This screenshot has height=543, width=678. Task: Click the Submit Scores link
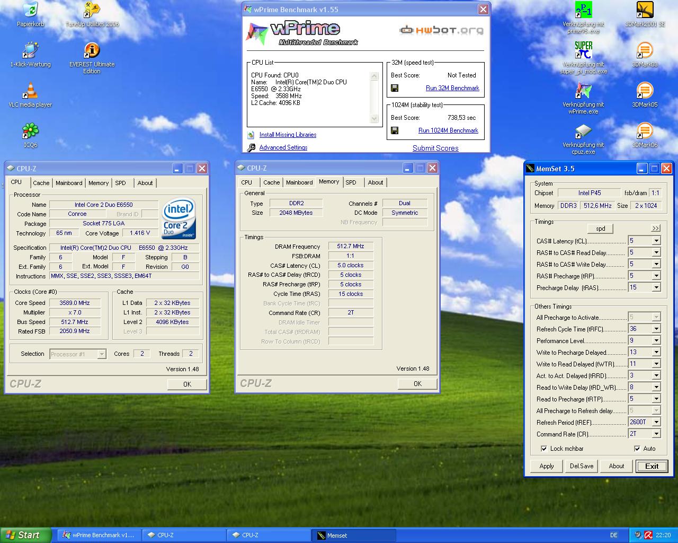pyautogui.click(x=435, y=148)
